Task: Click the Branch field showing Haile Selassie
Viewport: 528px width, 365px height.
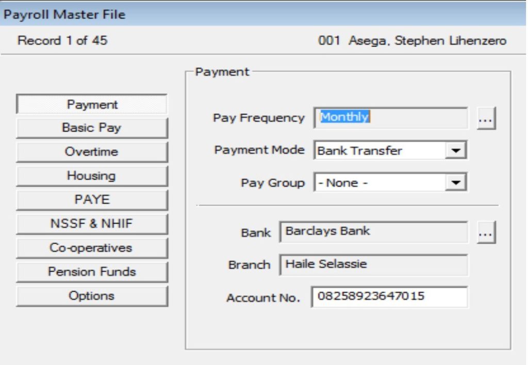Action: [x=374, y=265]
